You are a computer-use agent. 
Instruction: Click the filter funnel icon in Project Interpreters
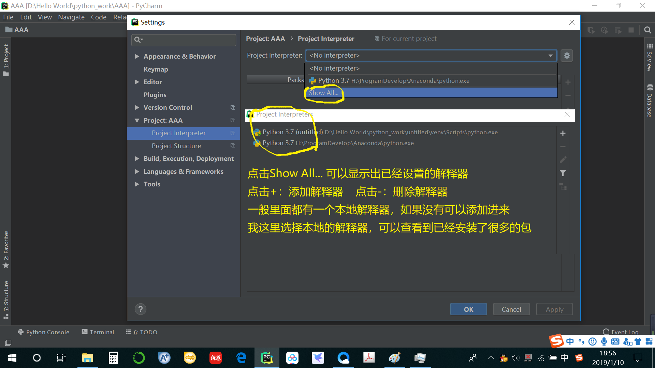pos(563,173)
